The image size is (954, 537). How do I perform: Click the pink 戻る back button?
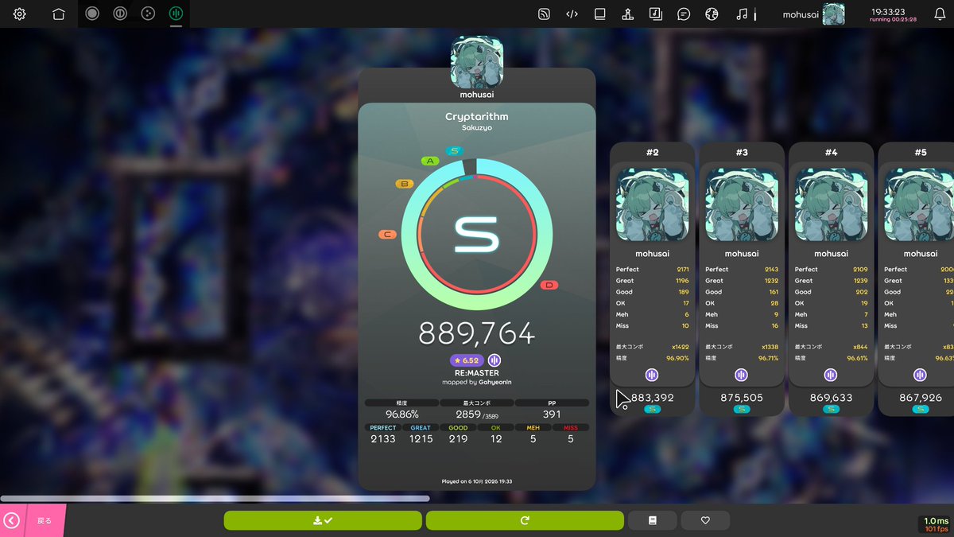[33, 520]
